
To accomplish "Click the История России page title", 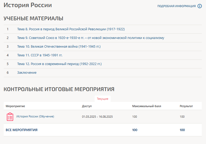I will [28, 5].
